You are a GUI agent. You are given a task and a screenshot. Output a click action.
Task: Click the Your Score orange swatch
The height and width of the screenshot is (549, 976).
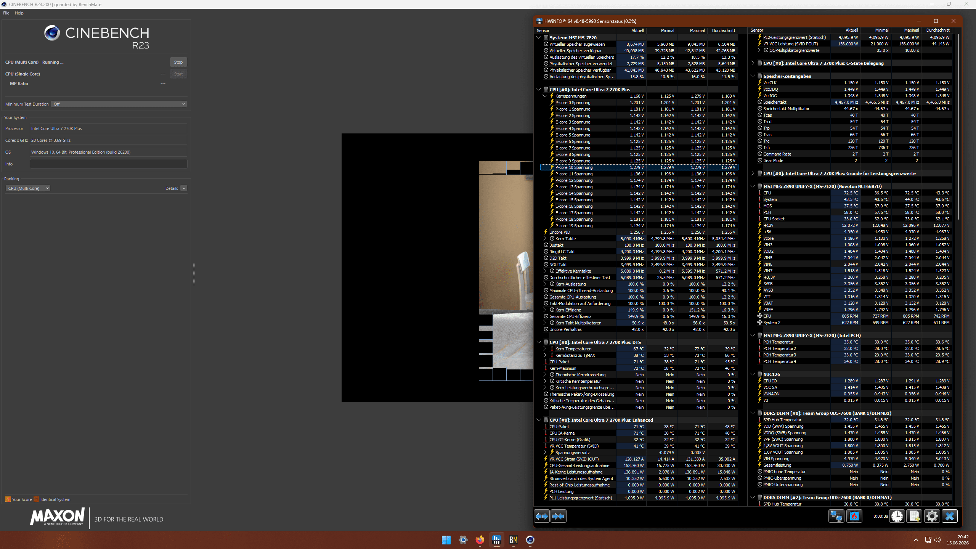8,499
